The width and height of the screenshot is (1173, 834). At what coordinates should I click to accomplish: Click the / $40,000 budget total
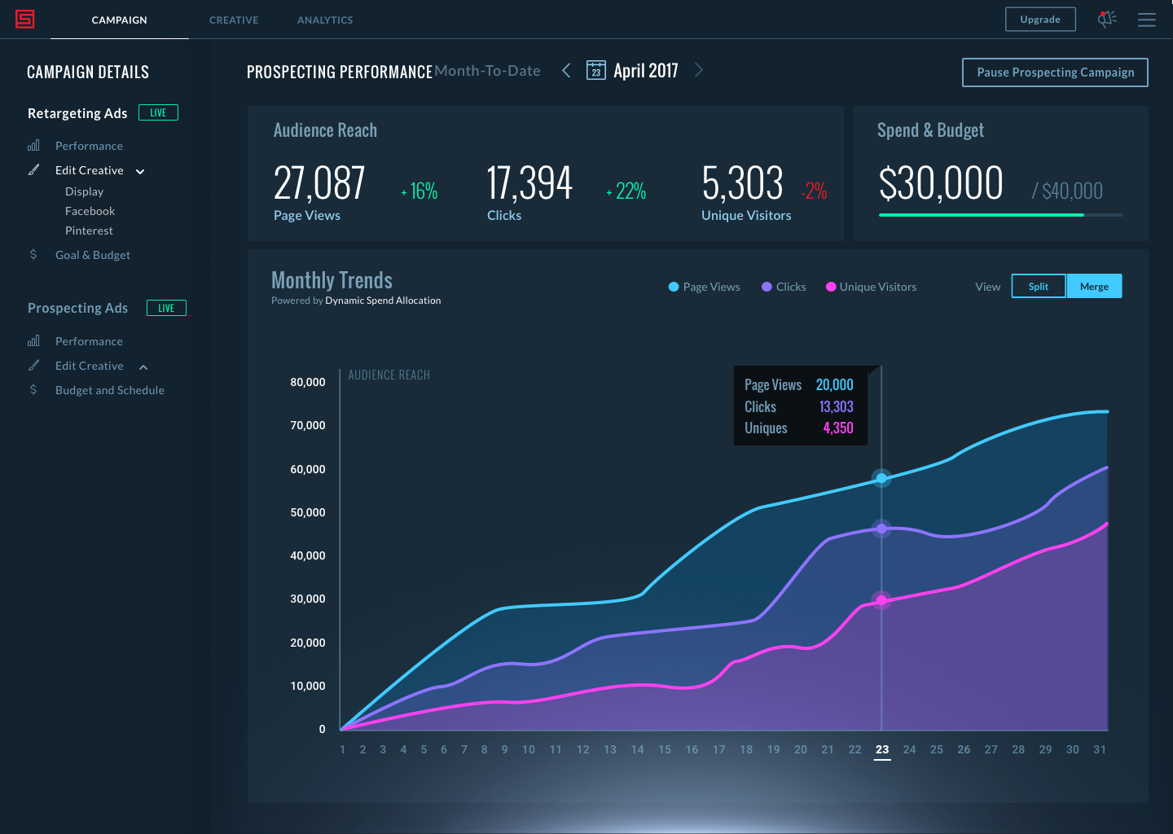click(x=1067, y=191)
